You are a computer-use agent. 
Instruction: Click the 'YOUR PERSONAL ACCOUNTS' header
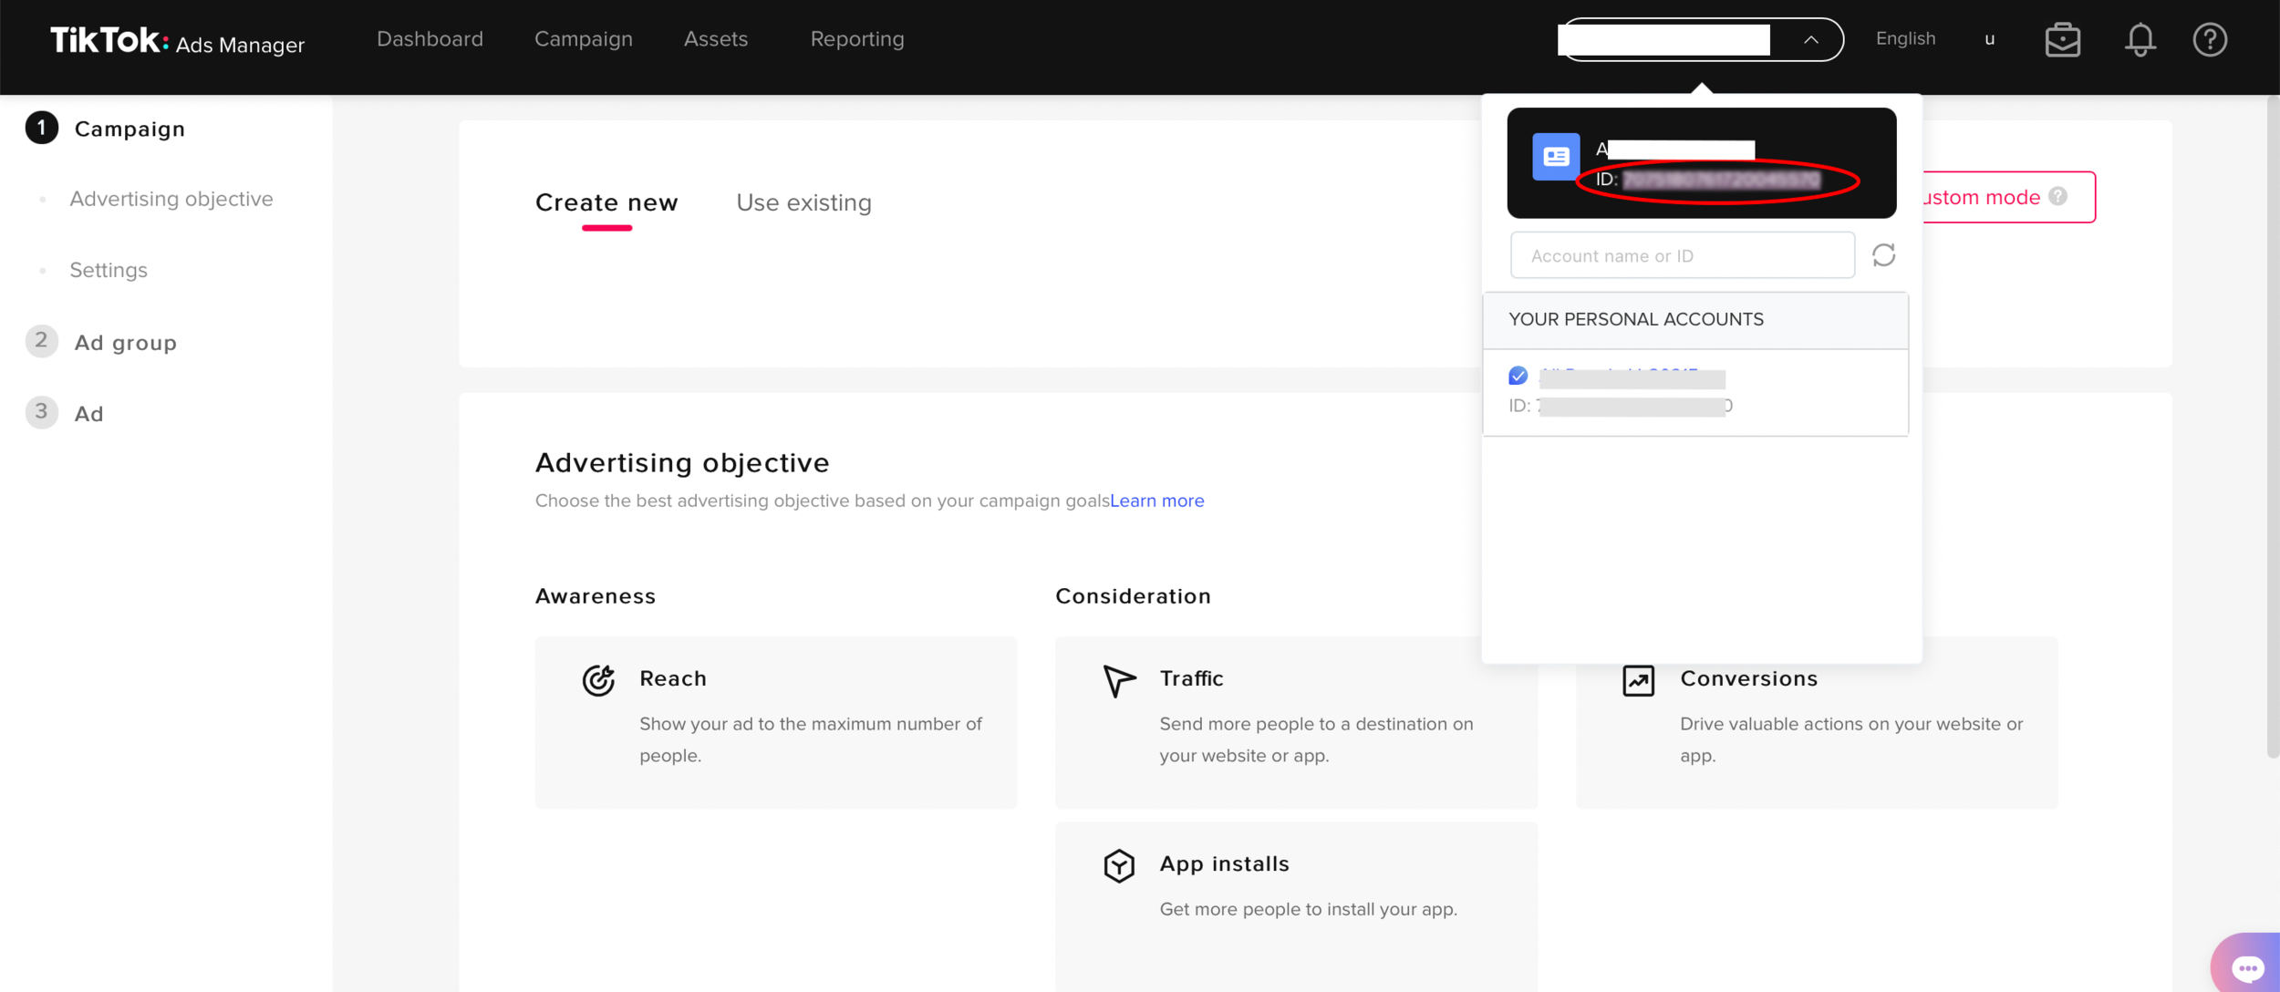[x=1635, y=320]
